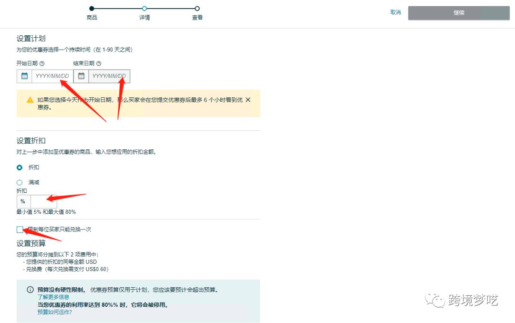Enable 限制每位买家只能兑换一次 checkbox
This screenshot has width=515, height=323.
point(20,229)
